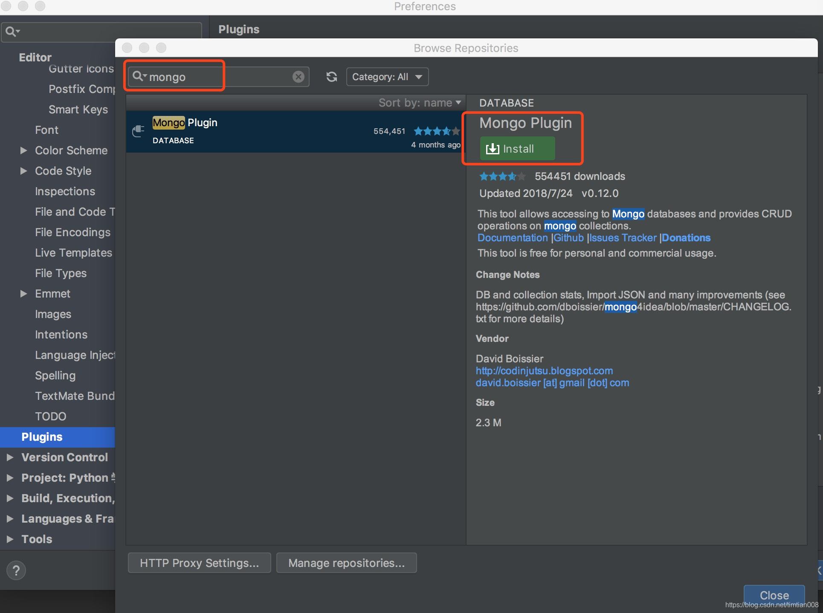823x613 pixels.
Task: Select Plugins in Preferences sidebar
Action: click(58, 437)
